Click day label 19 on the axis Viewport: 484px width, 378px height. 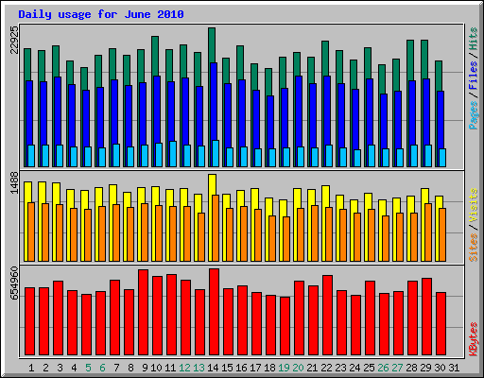[x=284, y=368]
